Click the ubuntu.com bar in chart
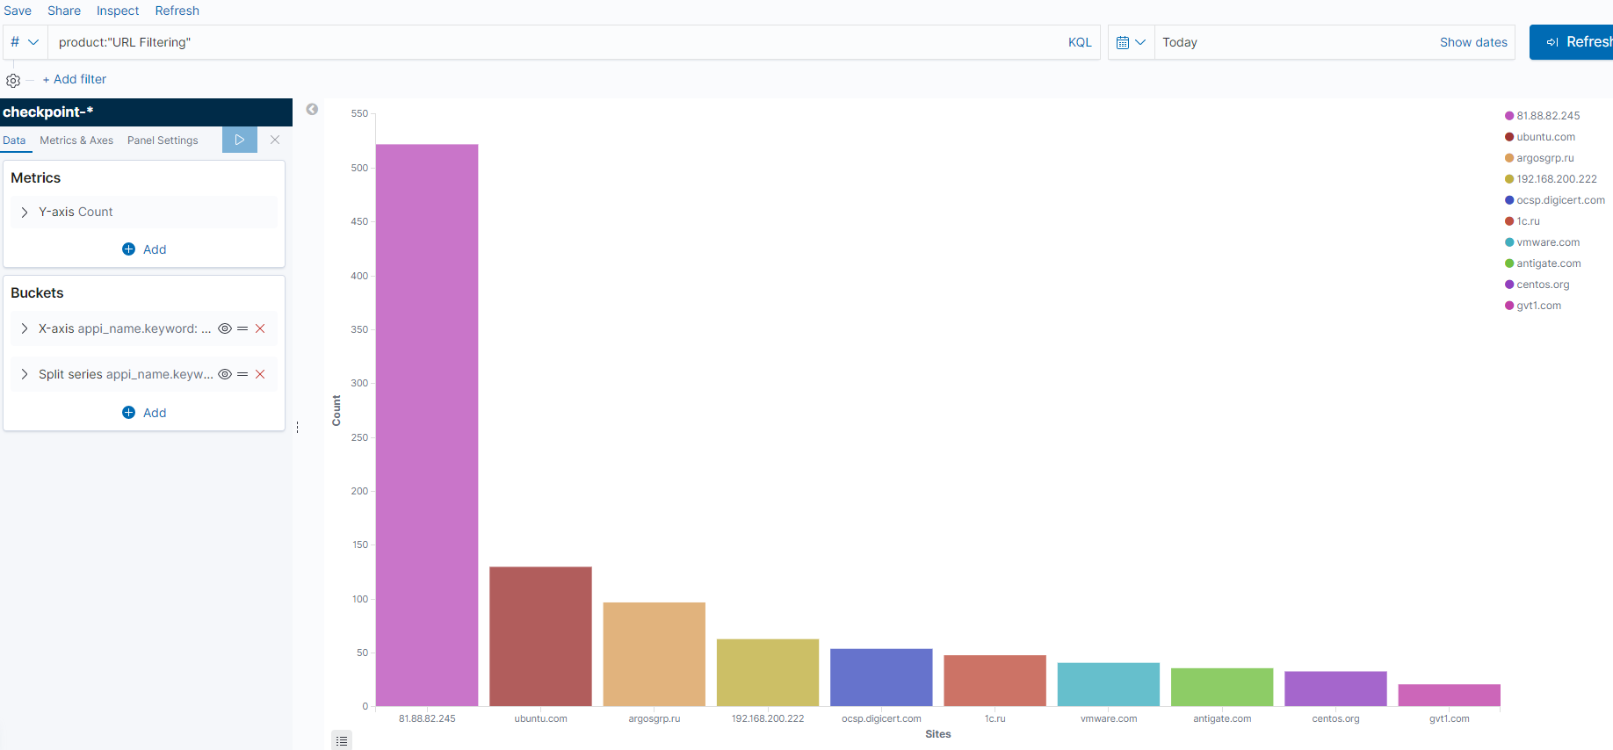Viewport: 1613px width, 750px height. pos(540,637)
